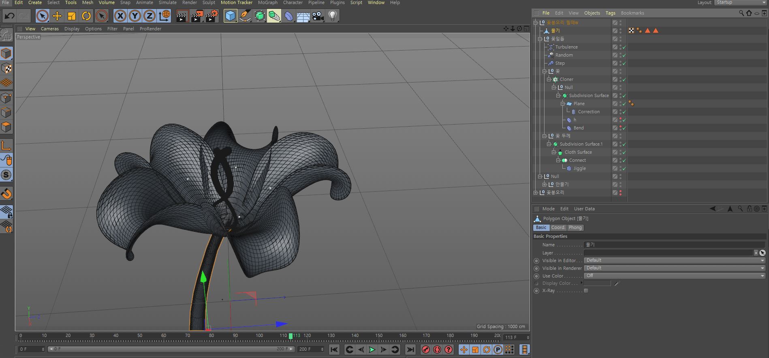Toggle Cloner enabled checkmark
This screenshot has width=769, height=358.
click(624, 80)
